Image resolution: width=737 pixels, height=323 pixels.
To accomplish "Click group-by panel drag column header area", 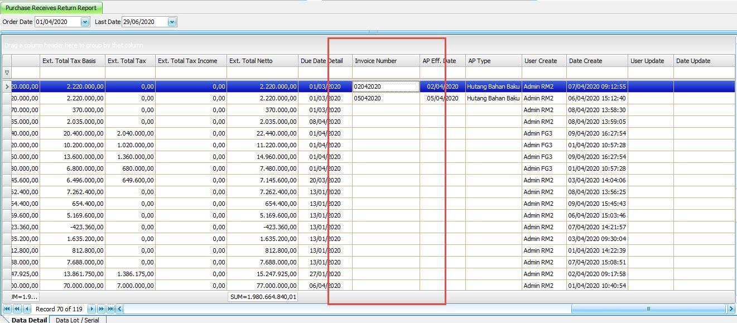I will pyautogui.click(x=368, y=45).
